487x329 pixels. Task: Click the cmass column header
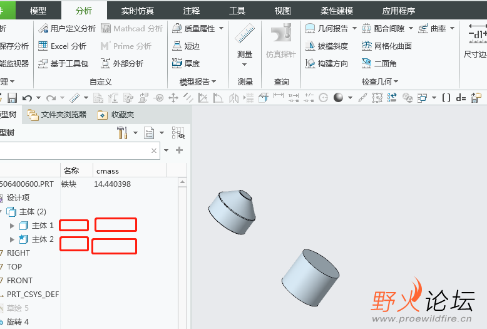tap(129, 171)
